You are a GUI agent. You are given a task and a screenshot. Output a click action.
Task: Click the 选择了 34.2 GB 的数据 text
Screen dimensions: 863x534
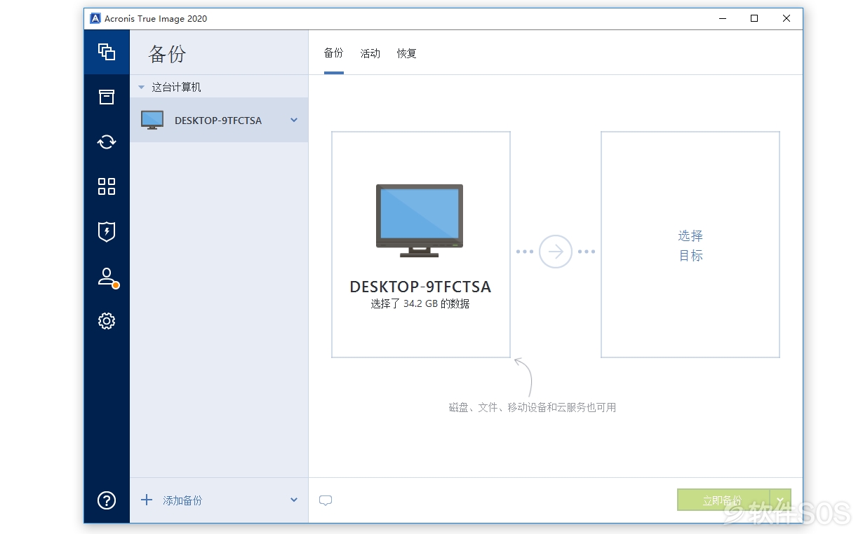(420, 303)
